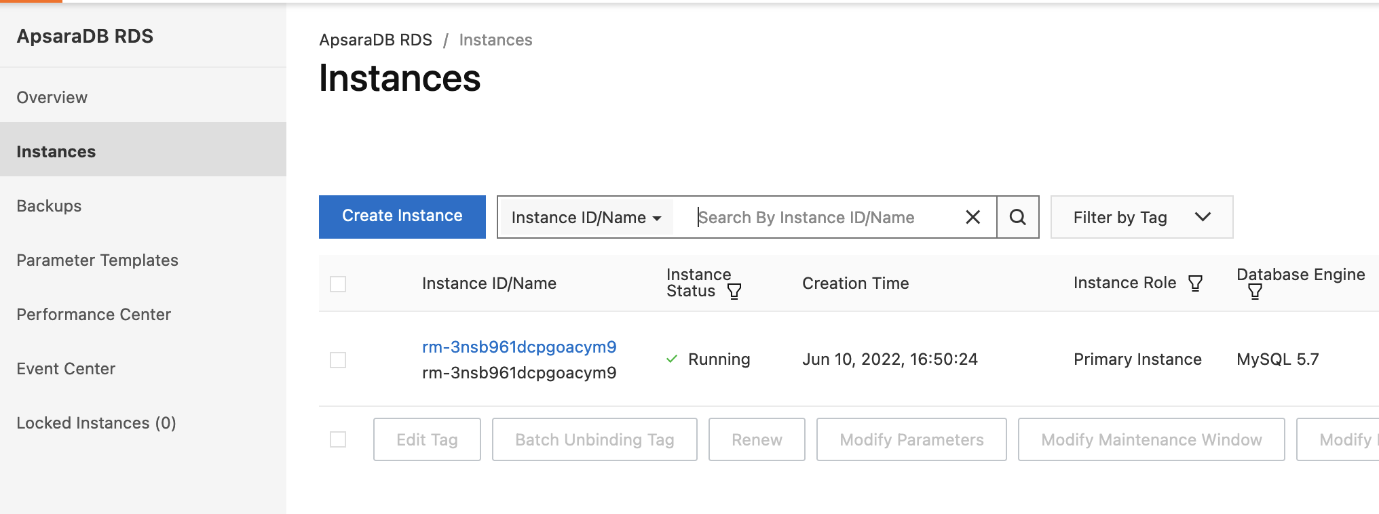The image size is (1379, 514).
Task: Click the ApsaraDB RDS breadcrumb link
Action: coord(375,40)
